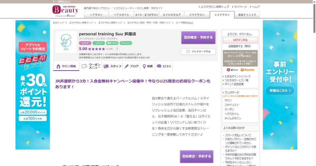Image resolution: width=316 pixels, height=166 pixels.
Task: Click the ポイントはどこのサロンで使えますか FAQ link
Action: [x=240, y=149]
